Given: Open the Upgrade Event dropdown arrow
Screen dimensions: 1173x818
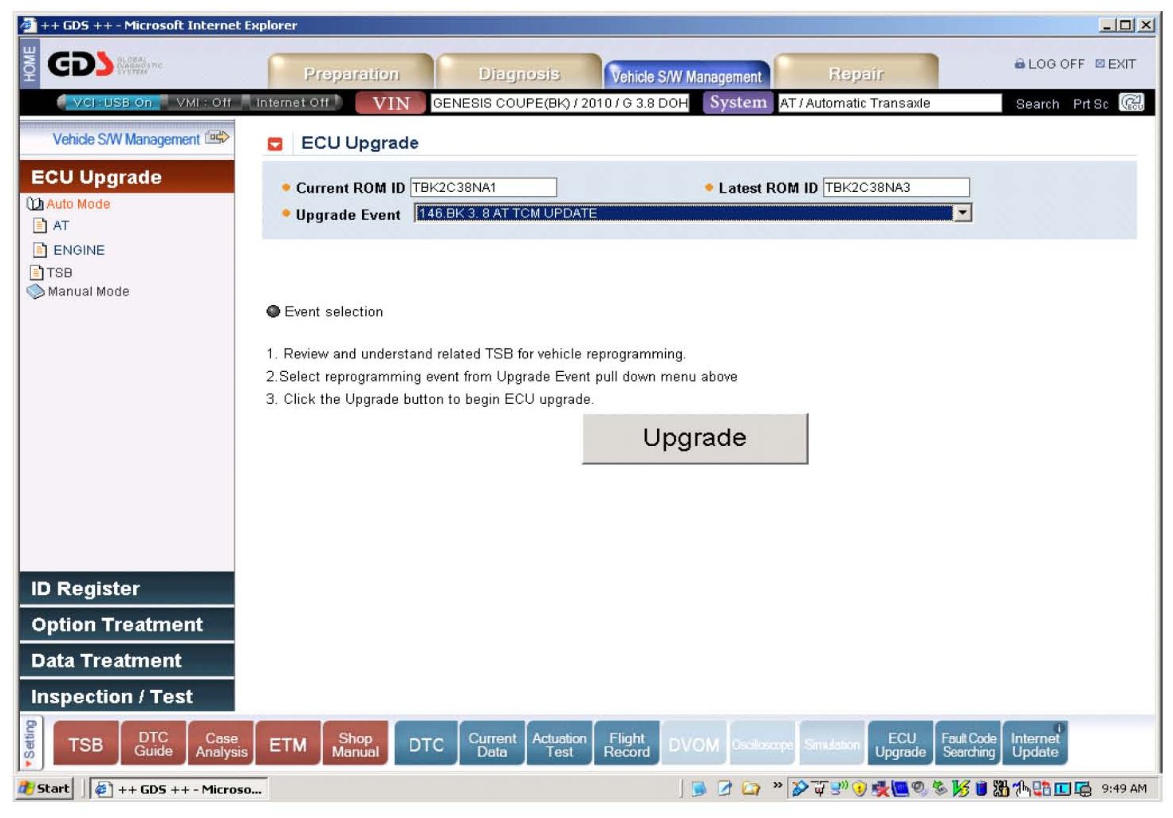Looking at the screenshot, I should coord(962,213).
